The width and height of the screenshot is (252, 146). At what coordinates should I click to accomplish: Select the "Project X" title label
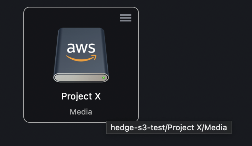coord(81,97)
